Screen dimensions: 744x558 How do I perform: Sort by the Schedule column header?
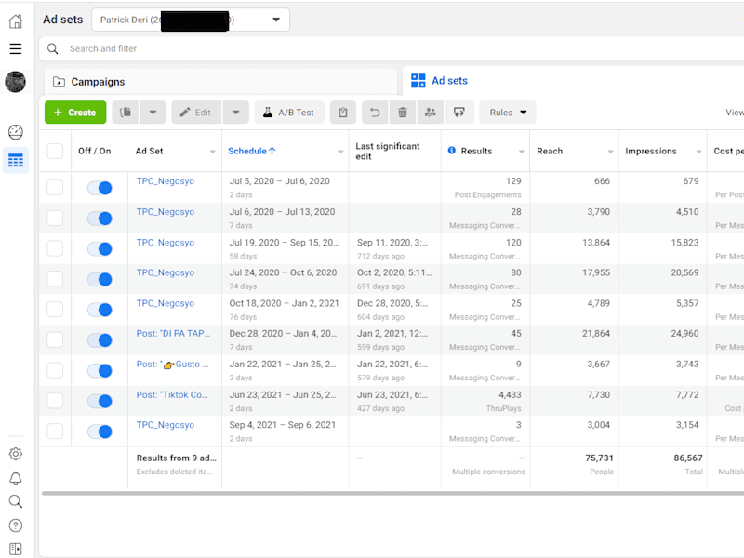pos(247,151)
